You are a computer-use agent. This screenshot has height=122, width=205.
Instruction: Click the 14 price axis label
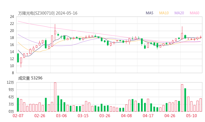click(x=12, y=52)
